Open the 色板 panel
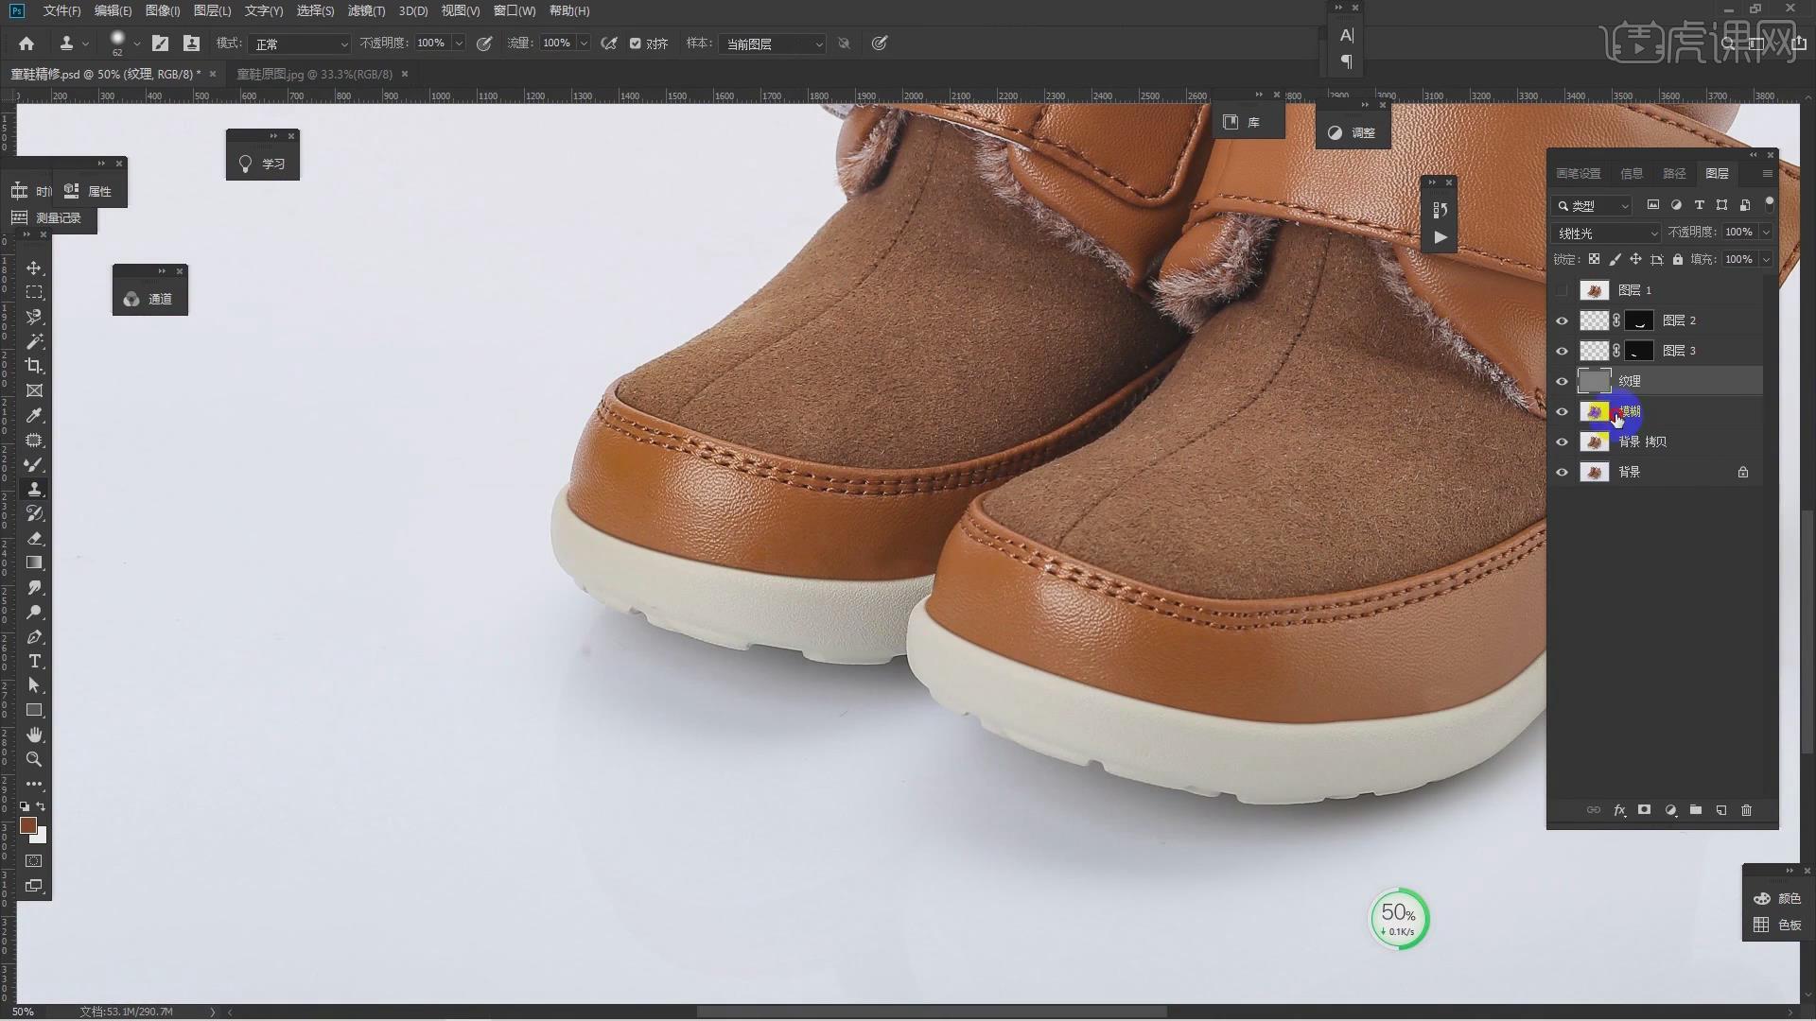1816x1021 pixels. (x=1778, y=925)
